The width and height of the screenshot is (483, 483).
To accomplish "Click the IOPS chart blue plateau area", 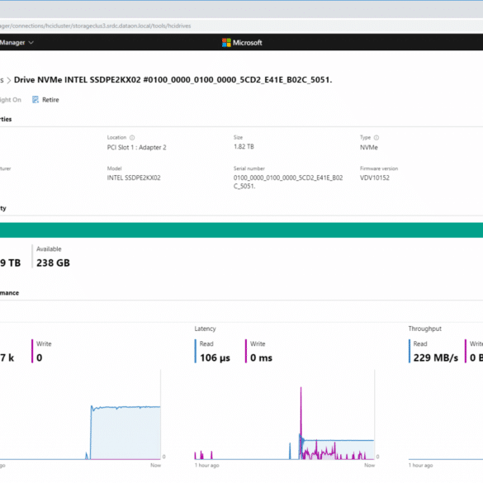I will [x=125, y=433].
